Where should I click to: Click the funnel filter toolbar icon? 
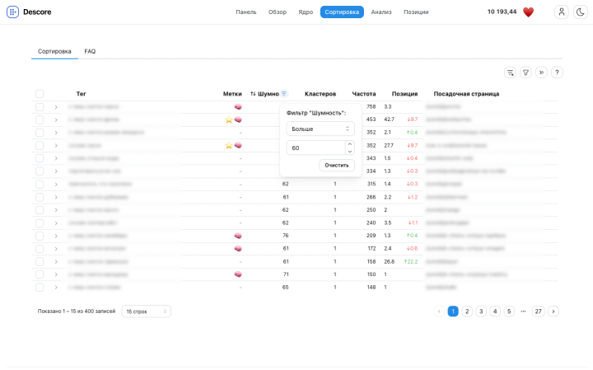tap(525, 73)
